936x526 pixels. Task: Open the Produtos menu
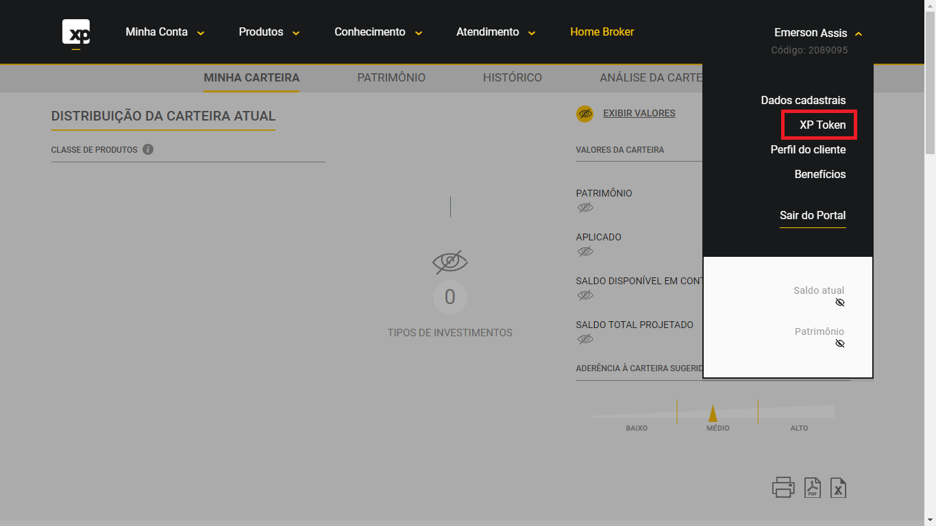coord(261,32)
